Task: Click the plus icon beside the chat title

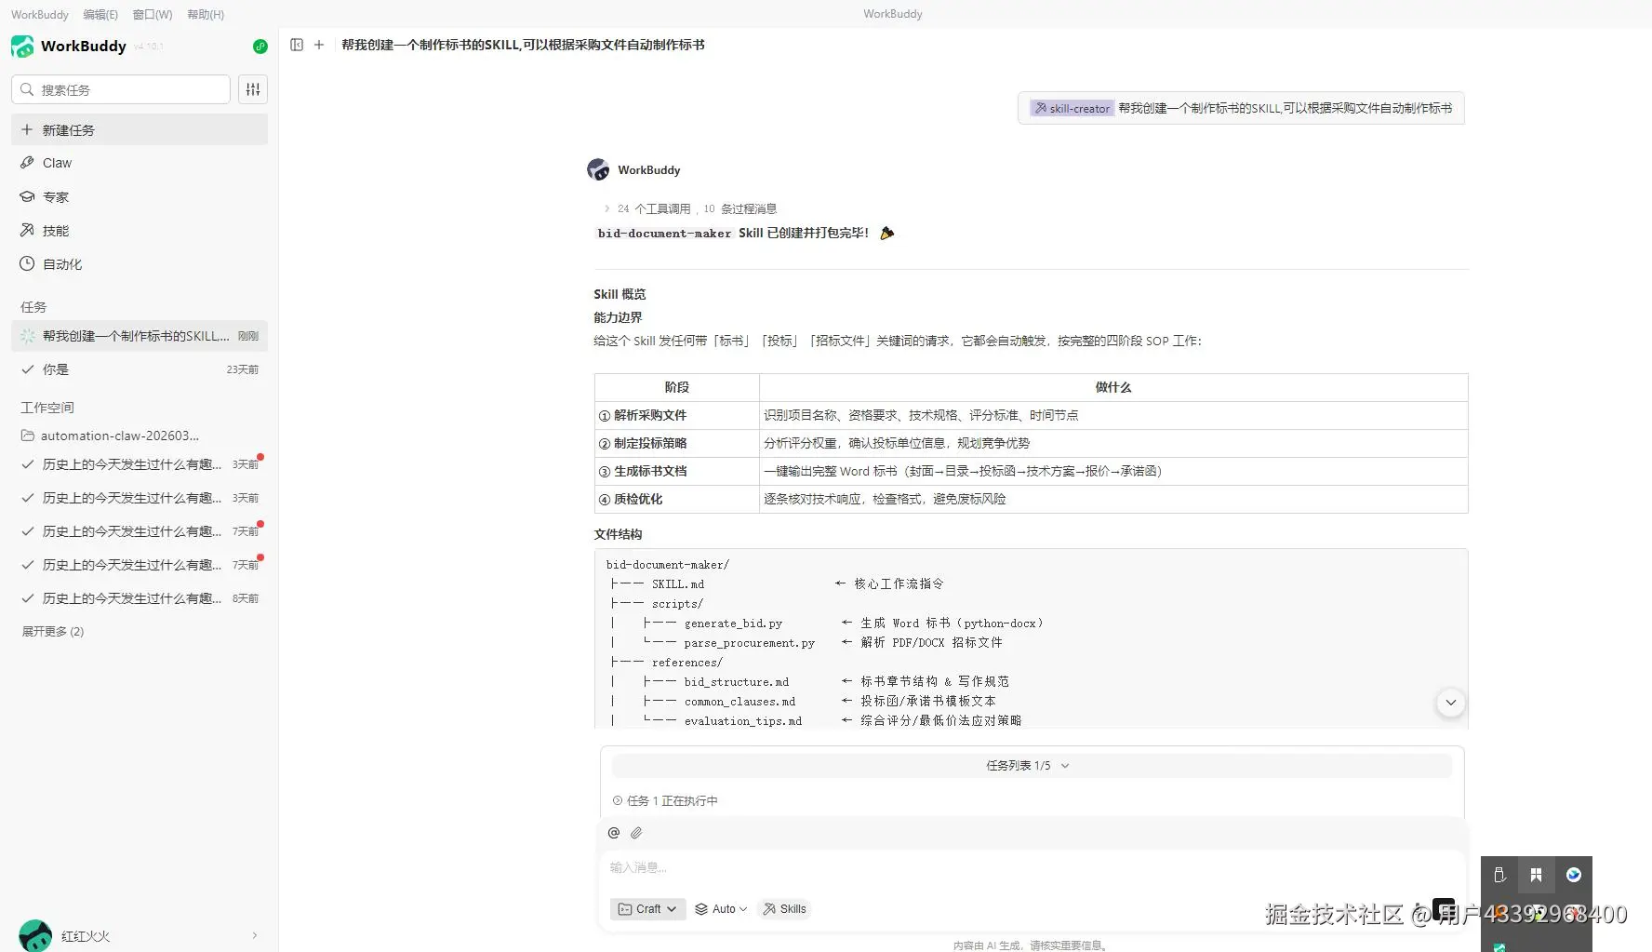Action: pyautogui.click(x=319, y=45)
